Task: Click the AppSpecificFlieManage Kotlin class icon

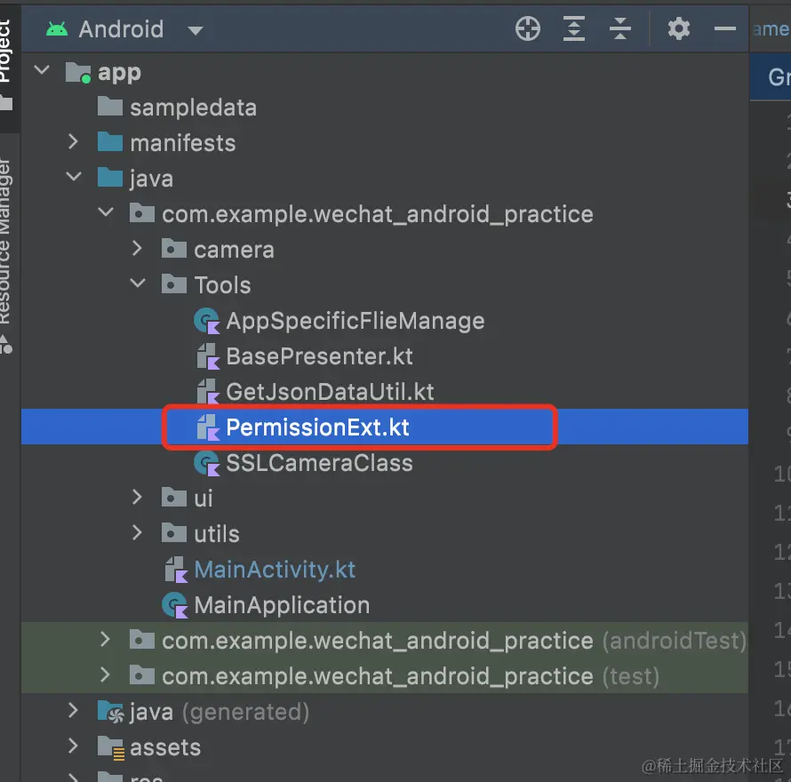Action: [x=207, y=321]
